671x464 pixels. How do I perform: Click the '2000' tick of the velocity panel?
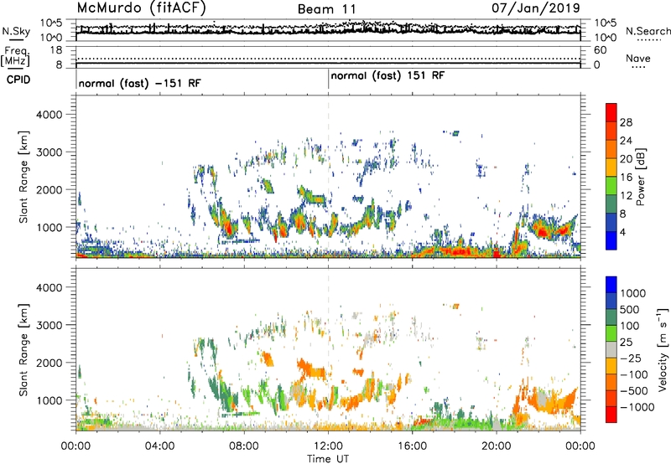(x=49, y=363)
